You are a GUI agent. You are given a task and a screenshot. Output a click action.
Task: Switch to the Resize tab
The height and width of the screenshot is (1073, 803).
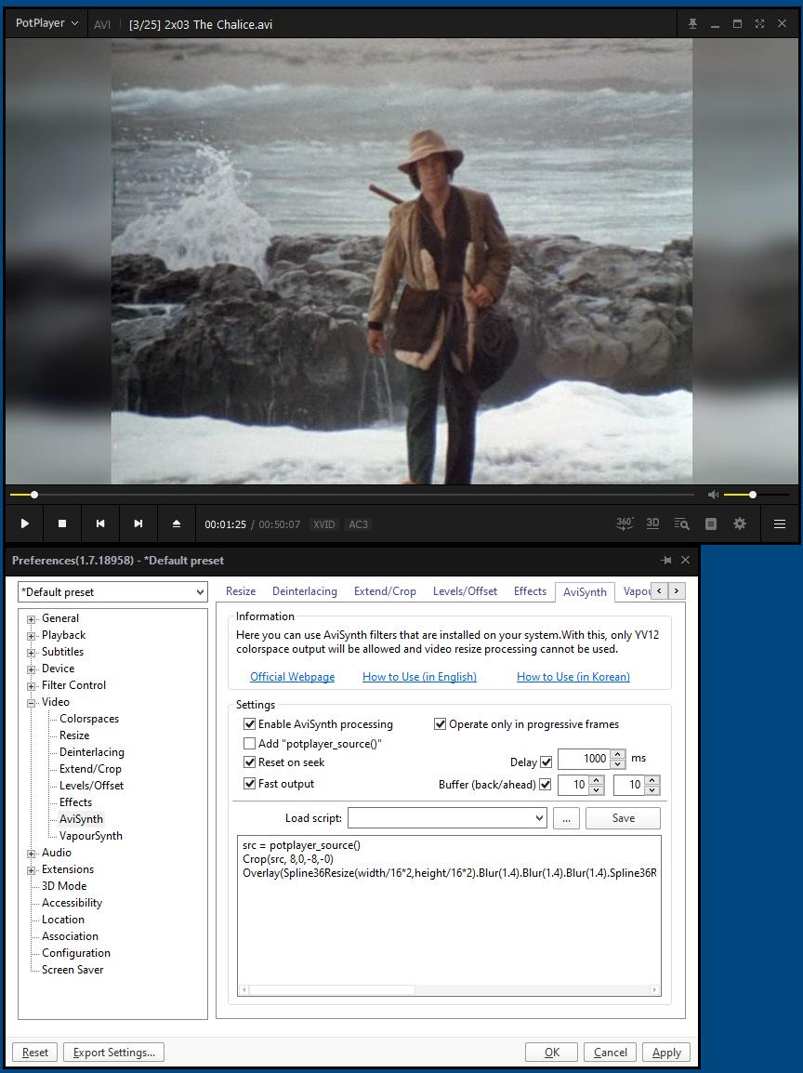[241, 591]
